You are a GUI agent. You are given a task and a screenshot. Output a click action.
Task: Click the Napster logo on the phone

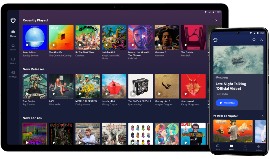(215, 40)
